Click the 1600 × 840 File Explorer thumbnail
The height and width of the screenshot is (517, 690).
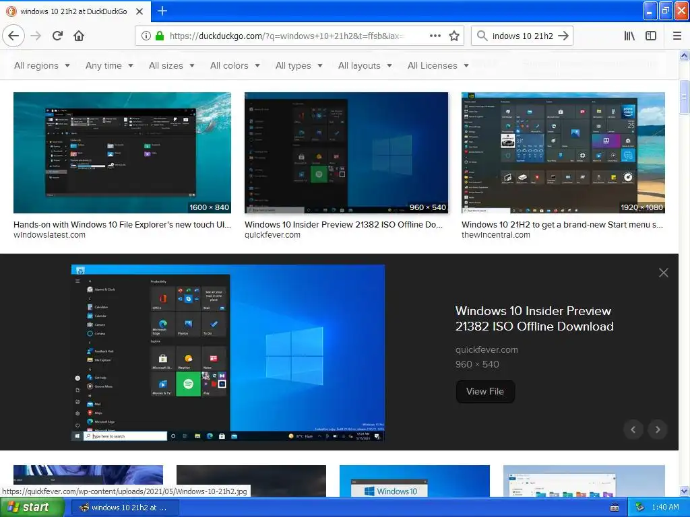coord(123,153)
